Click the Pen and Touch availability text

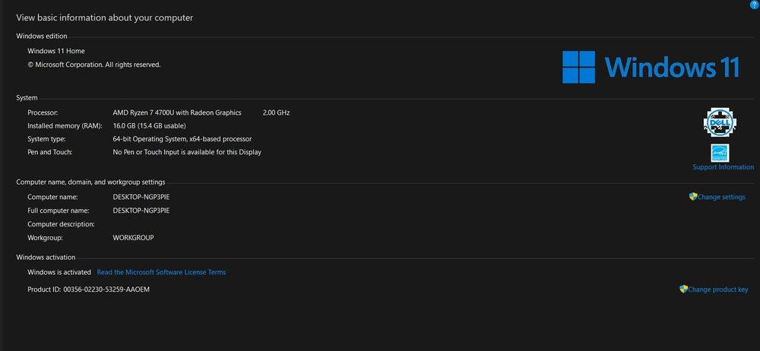pos(186,152)
